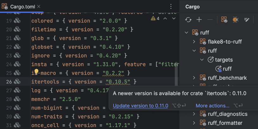Click the crate gutter icon on line 19
Screen dimensions: 258x129
[x=17, y=21]
